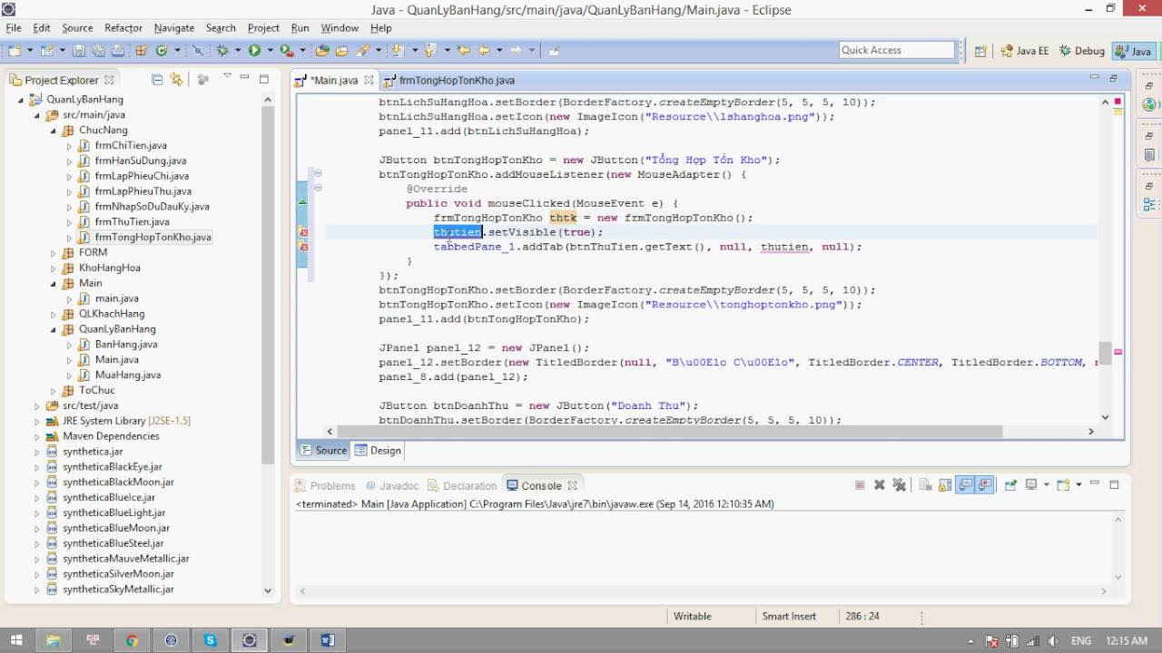
Task: Click the Pin Console icon
Action: click(x=1009, y=485)
